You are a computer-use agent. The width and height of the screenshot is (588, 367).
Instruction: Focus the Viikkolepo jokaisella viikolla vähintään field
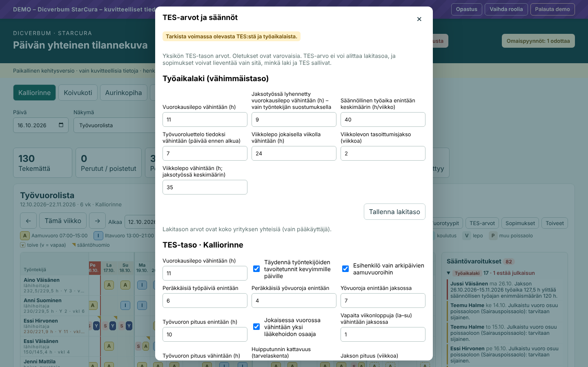pos(294,153)
